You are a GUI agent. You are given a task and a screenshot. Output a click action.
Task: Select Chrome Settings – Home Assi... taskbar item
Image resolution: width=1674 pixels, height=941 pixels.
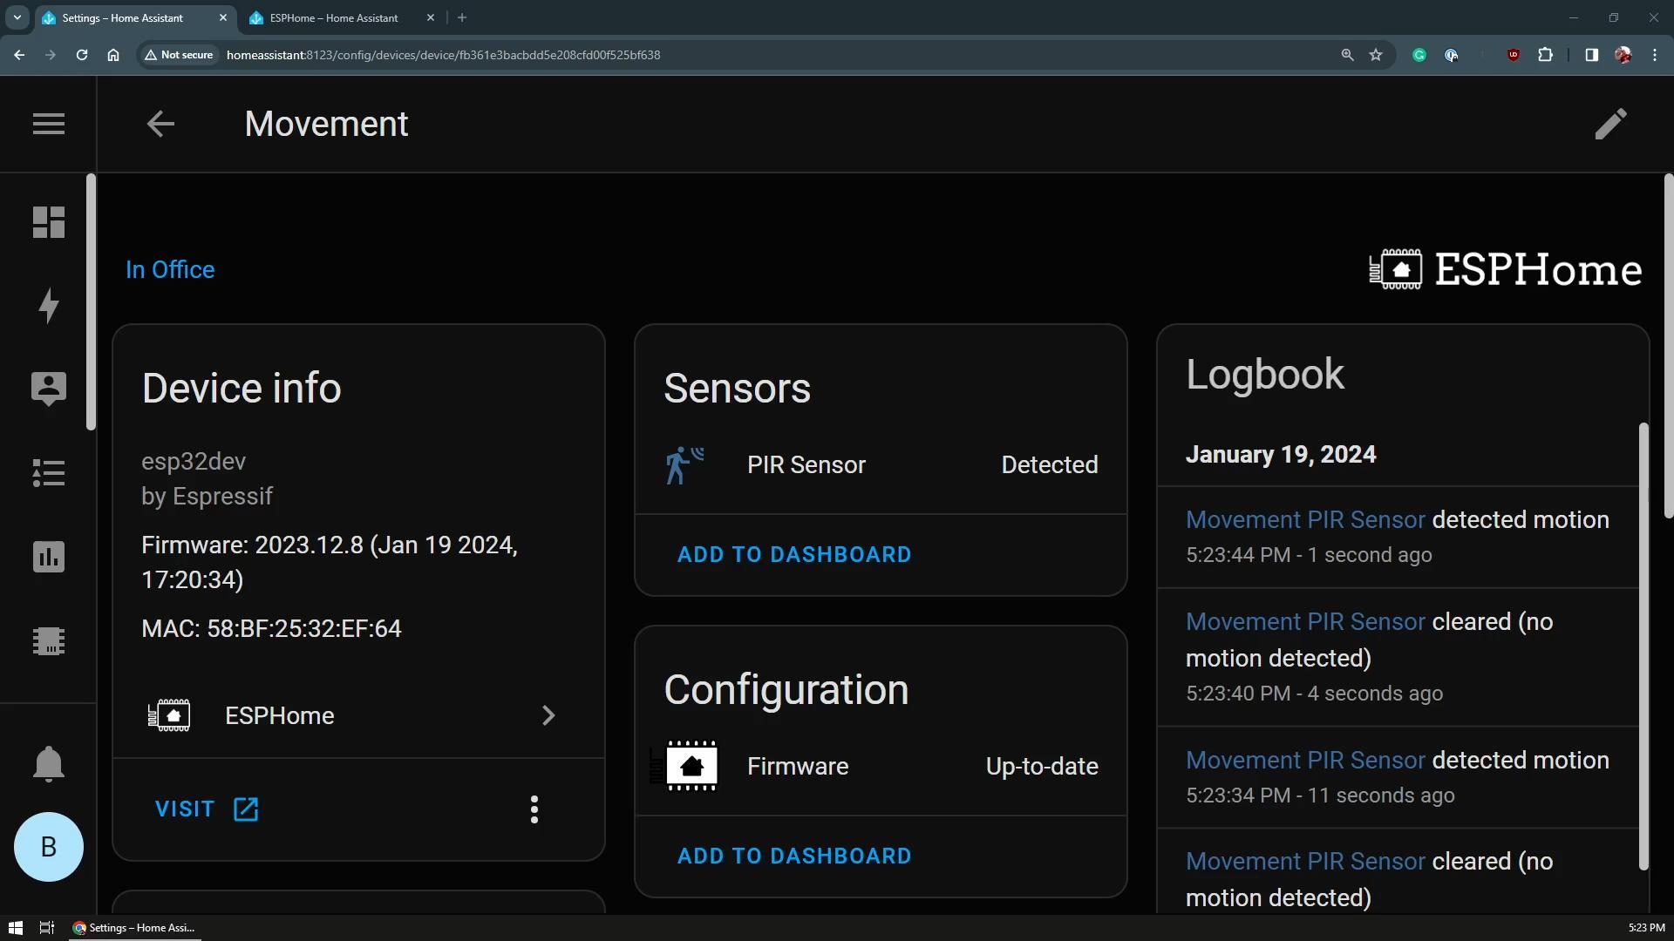[x=134, y=928]
